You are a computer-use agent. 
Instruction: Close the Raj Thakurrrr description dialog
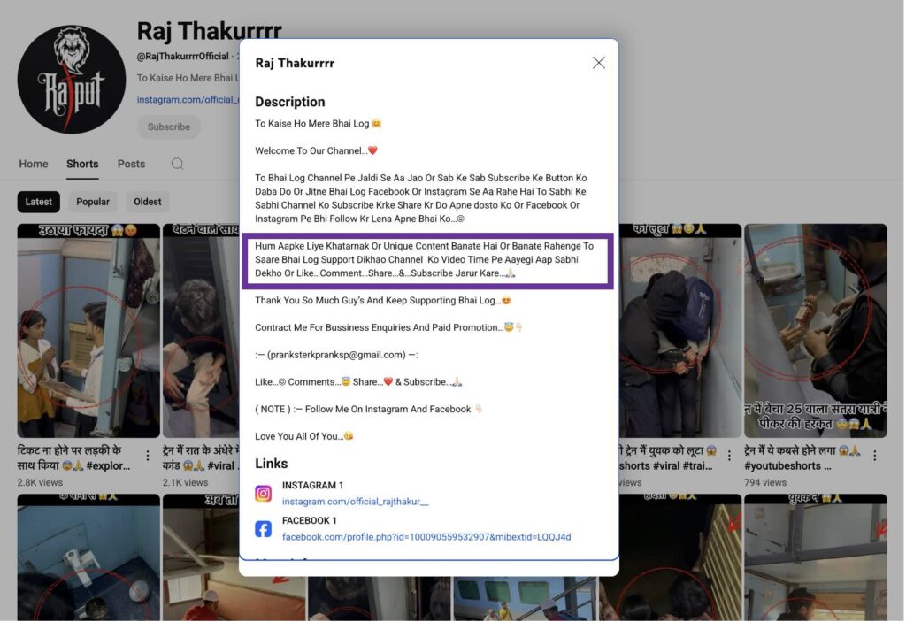tap(599, 63)
